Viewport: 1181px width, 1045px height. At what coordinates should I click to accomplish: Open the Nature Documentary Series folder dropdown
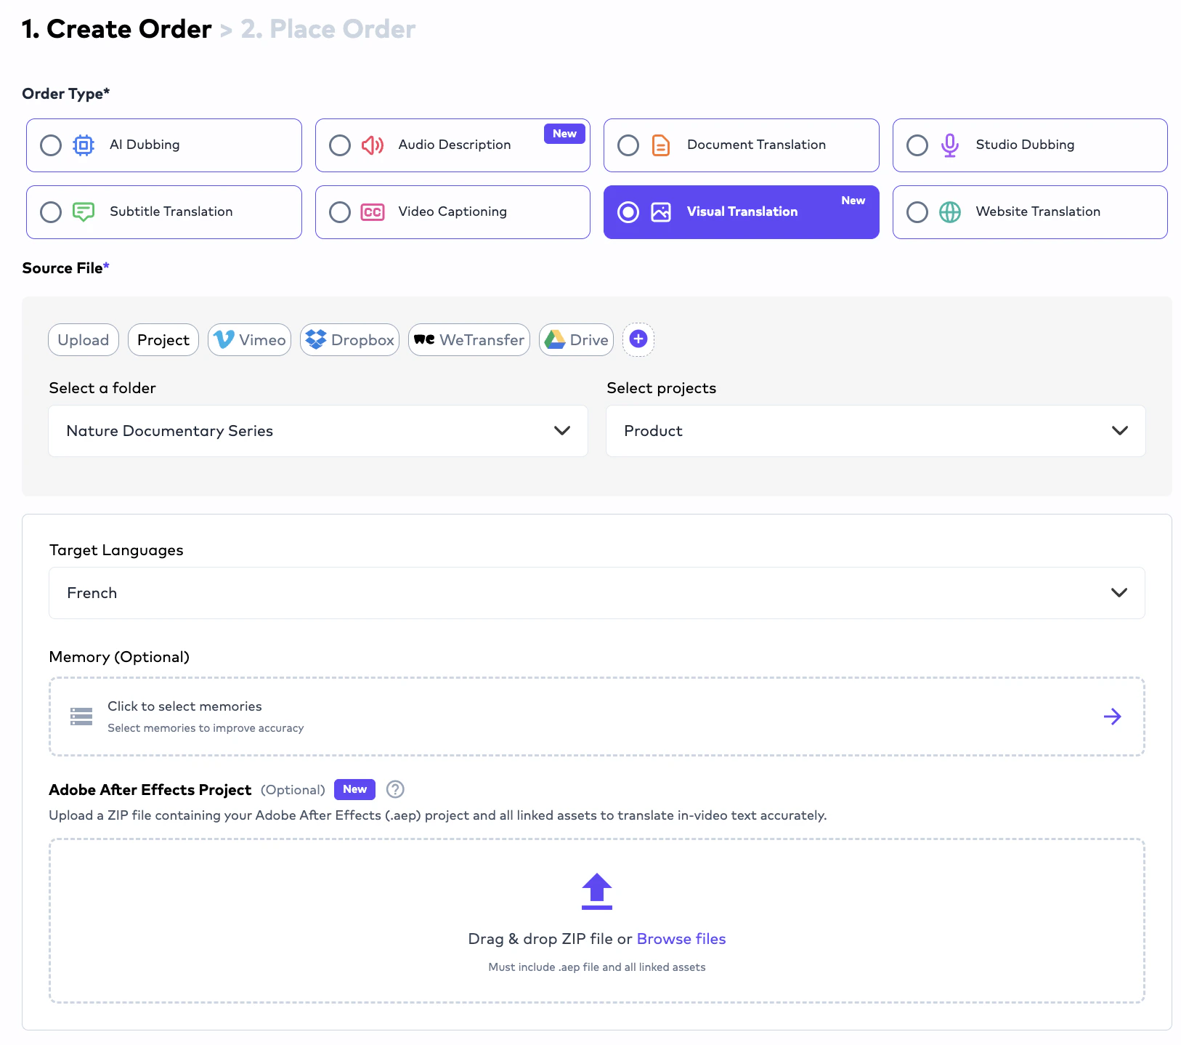click(x=318, y=431)
